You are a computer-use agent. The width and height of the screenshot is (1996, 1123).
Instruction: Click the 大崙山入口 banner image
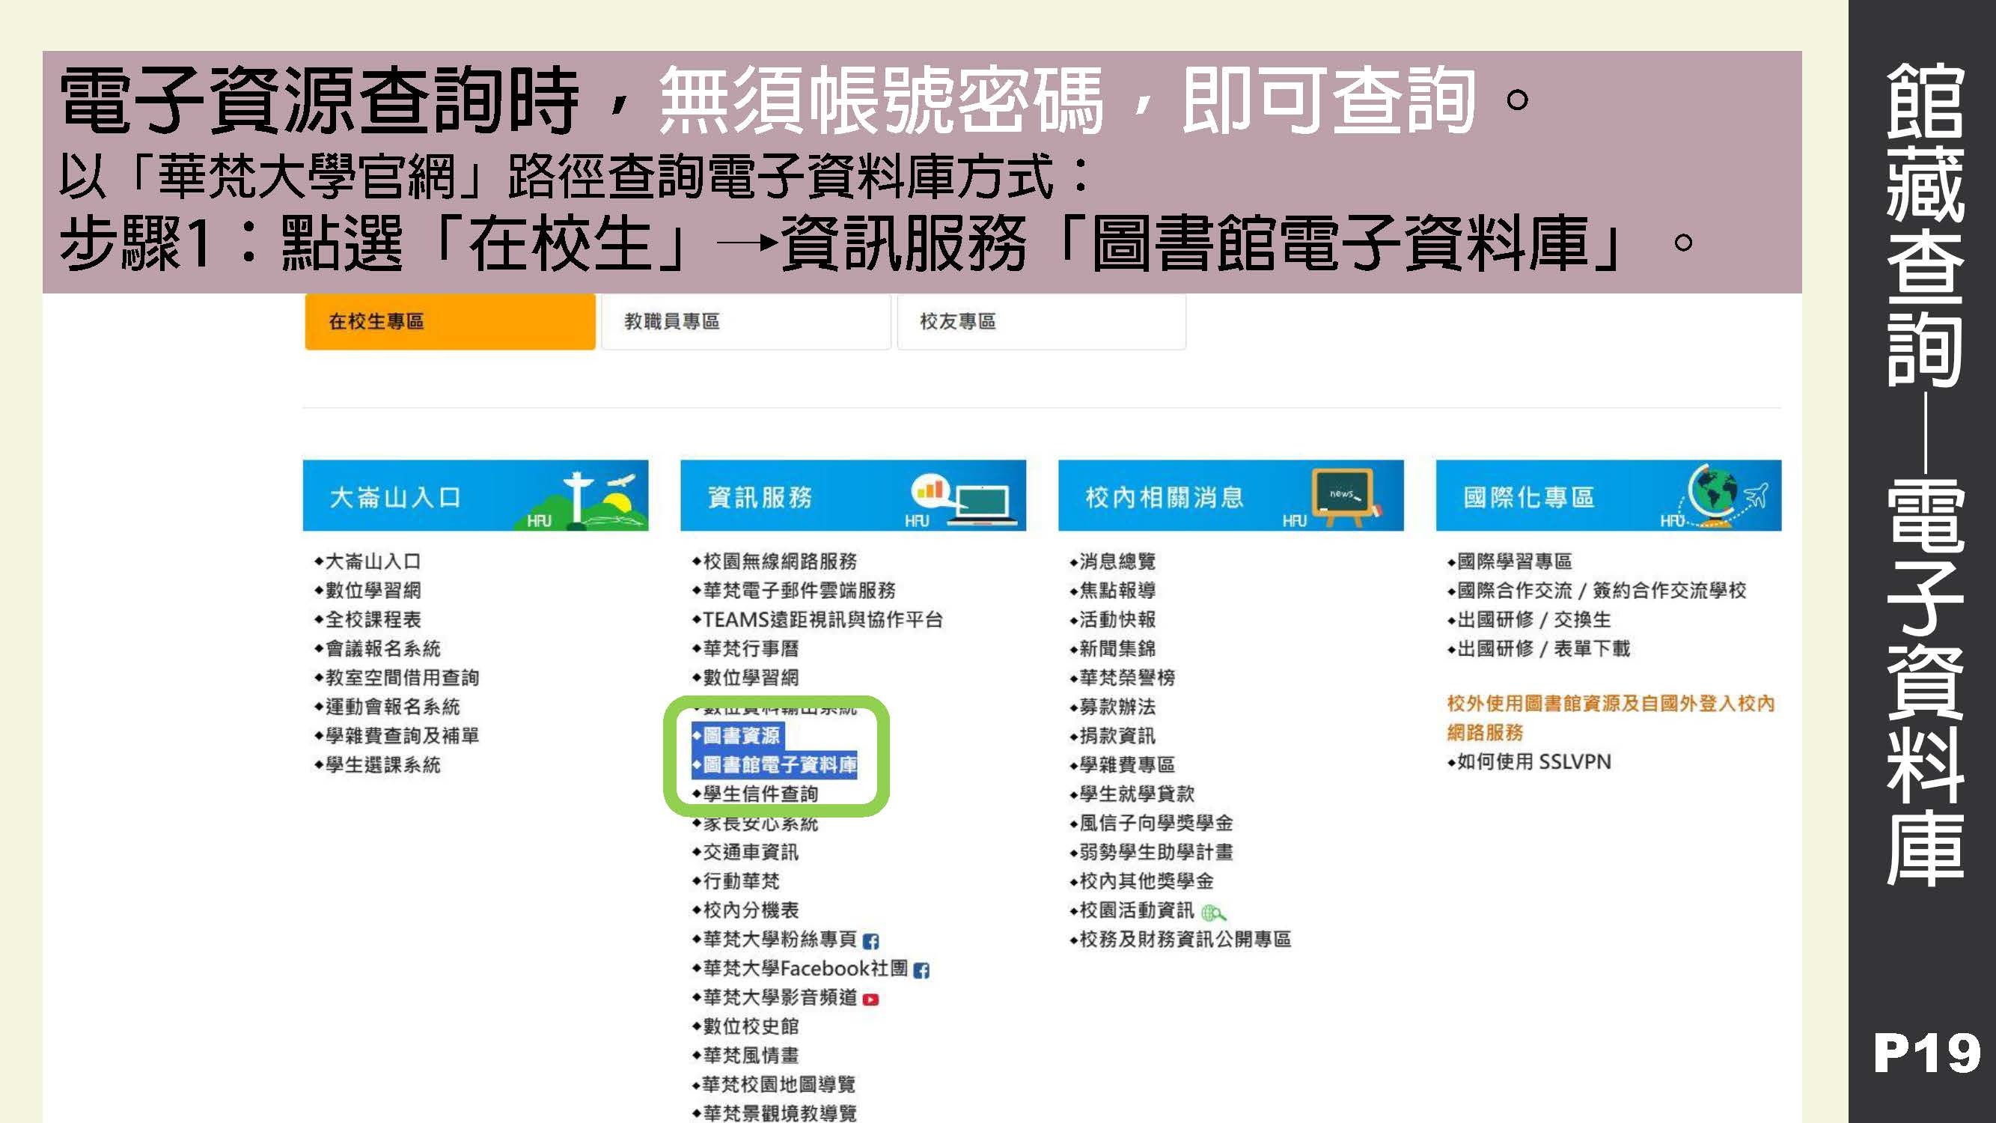pyautogui.click(x=475, y=495)
